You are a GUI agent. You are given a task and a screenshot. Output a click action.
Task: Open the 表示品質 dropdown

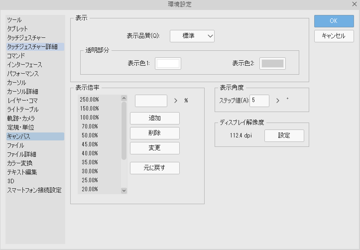click(192, 36)
